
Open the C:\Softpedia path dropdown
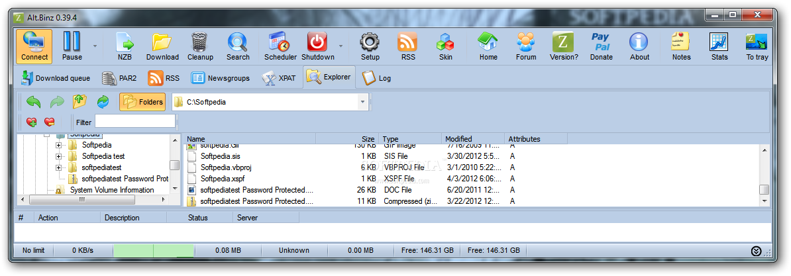pyautogui.click(x=362, y=102)
